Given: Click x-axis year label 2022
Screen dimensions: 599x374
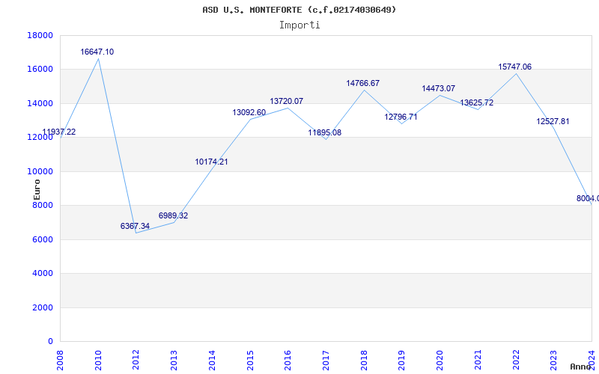Looking at the screenshot, I should 516,361.
